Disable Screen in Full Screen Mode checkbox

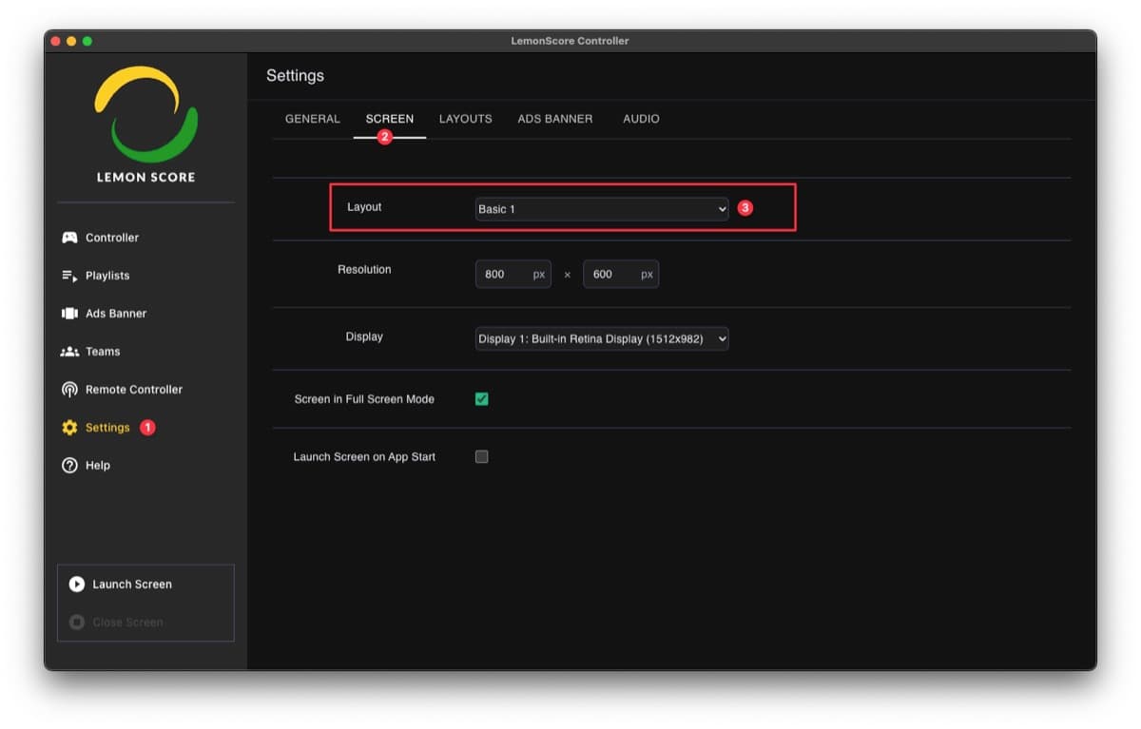481,399
